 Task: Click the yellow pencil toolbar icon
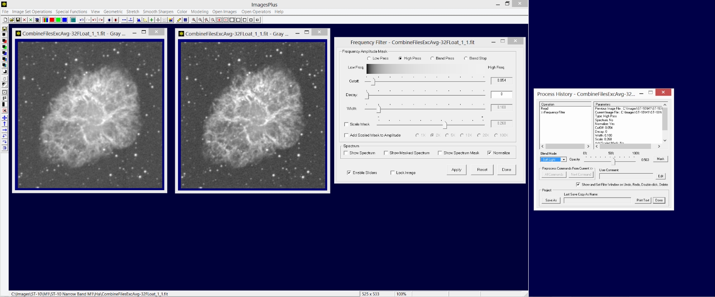179,20
